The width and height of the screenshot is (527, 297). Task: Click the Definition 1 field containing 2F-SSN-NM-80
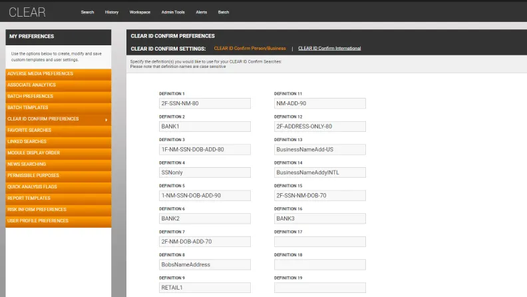point(204,104)
